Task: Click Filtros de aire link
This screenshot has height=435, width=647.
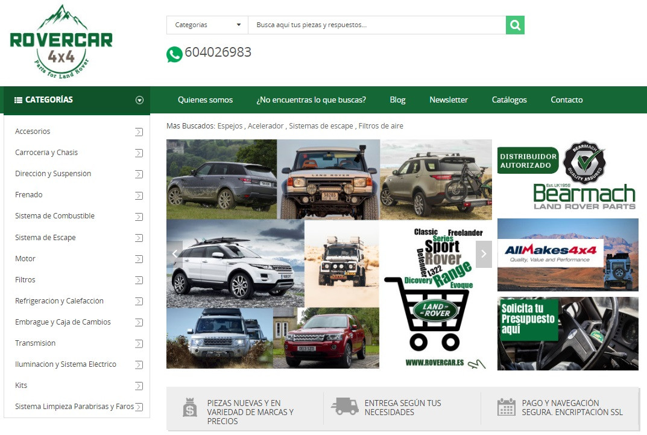Action: [381, 126]
